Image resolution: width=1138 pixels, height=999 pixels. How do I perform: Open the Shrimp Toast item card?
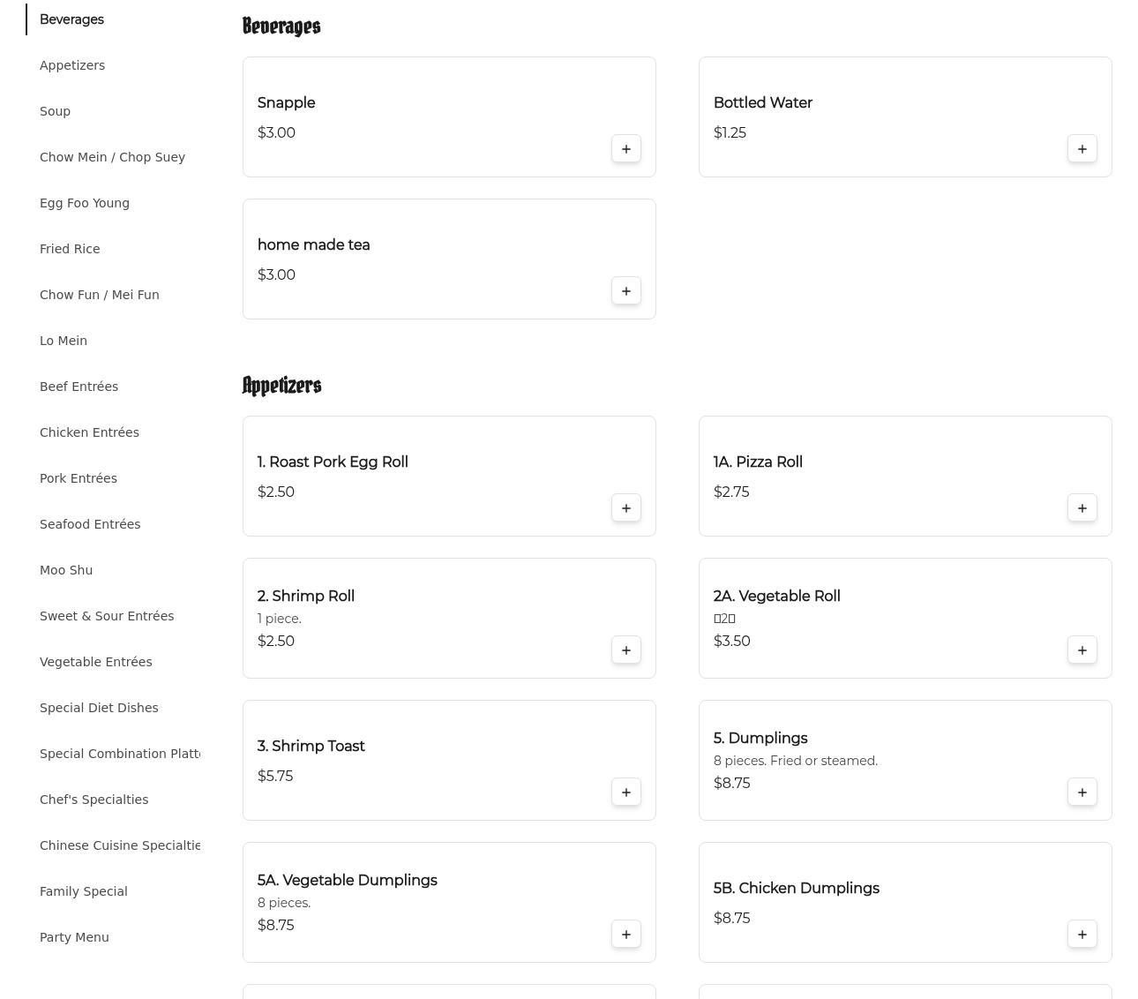click(x=423, y=759)
